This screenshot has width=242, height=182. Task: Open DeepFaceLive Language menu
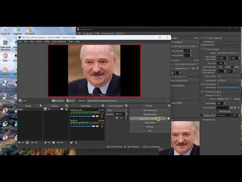88,33
